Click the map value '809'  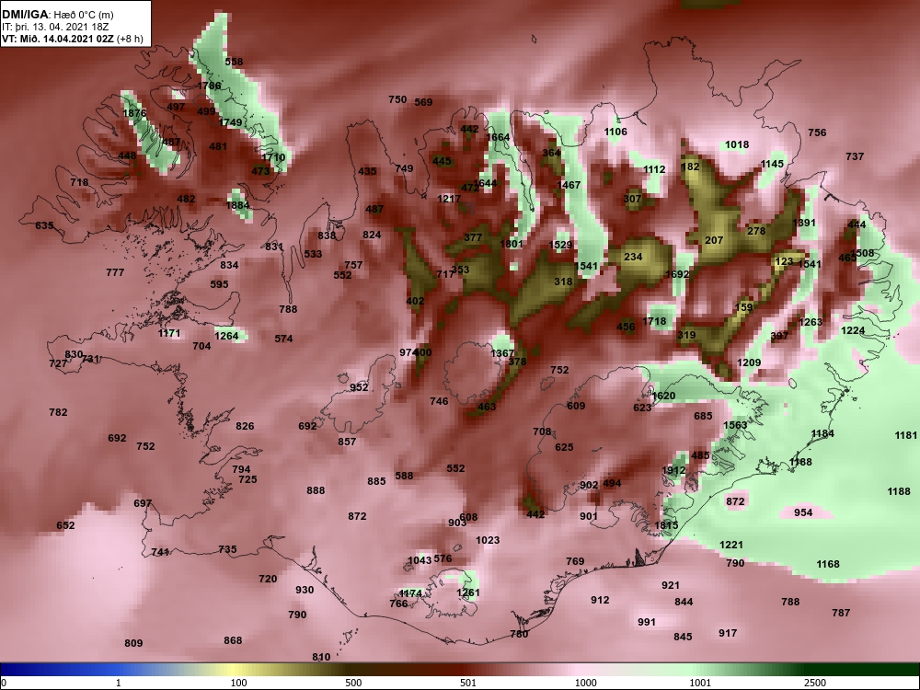[133, 643]
